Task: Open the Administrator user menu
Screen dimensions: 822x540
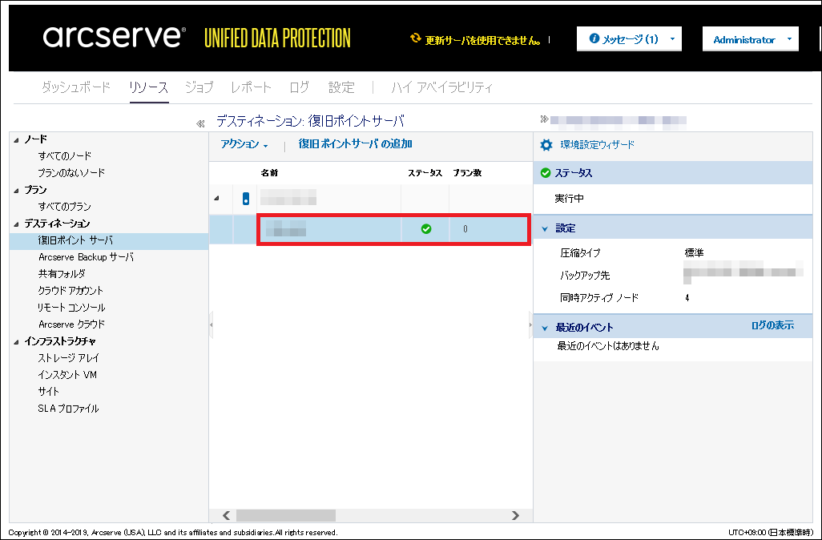Action: [x=750, y=38]
